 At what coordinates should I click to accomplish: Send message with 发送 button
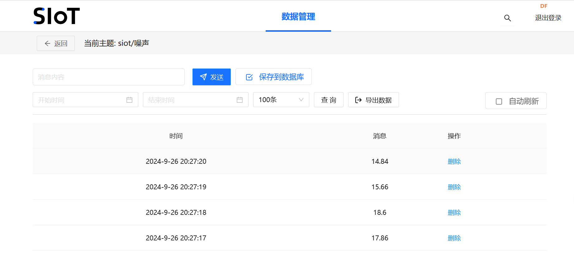(211, 77)
